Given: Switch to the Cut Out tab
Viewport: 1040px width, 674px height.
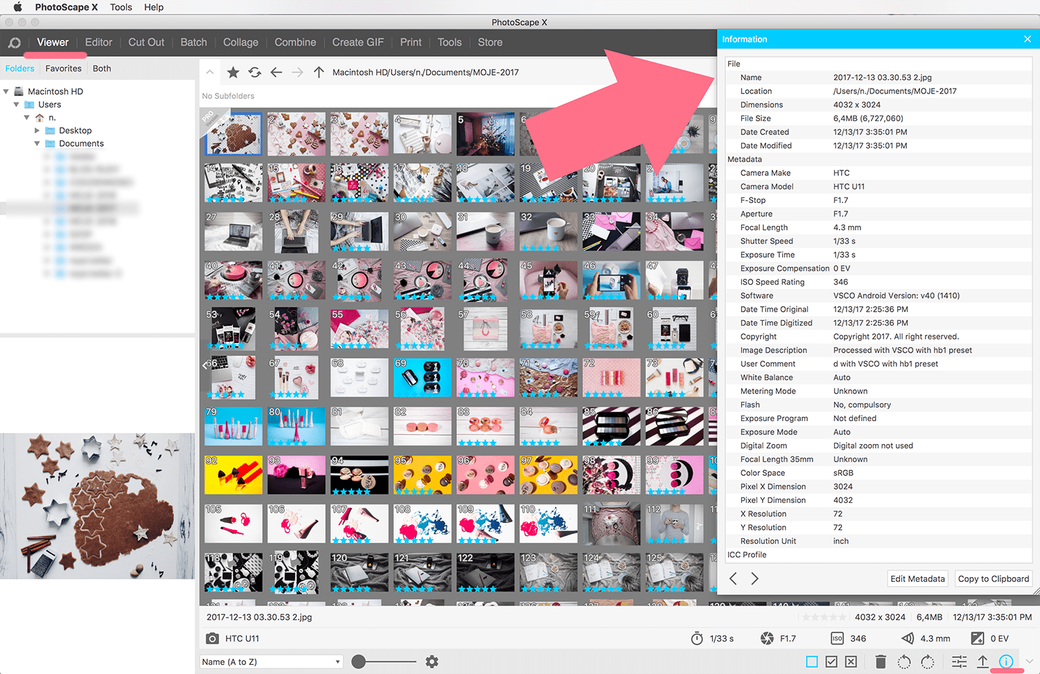Looking at the screenshot, I should (146, 42).
